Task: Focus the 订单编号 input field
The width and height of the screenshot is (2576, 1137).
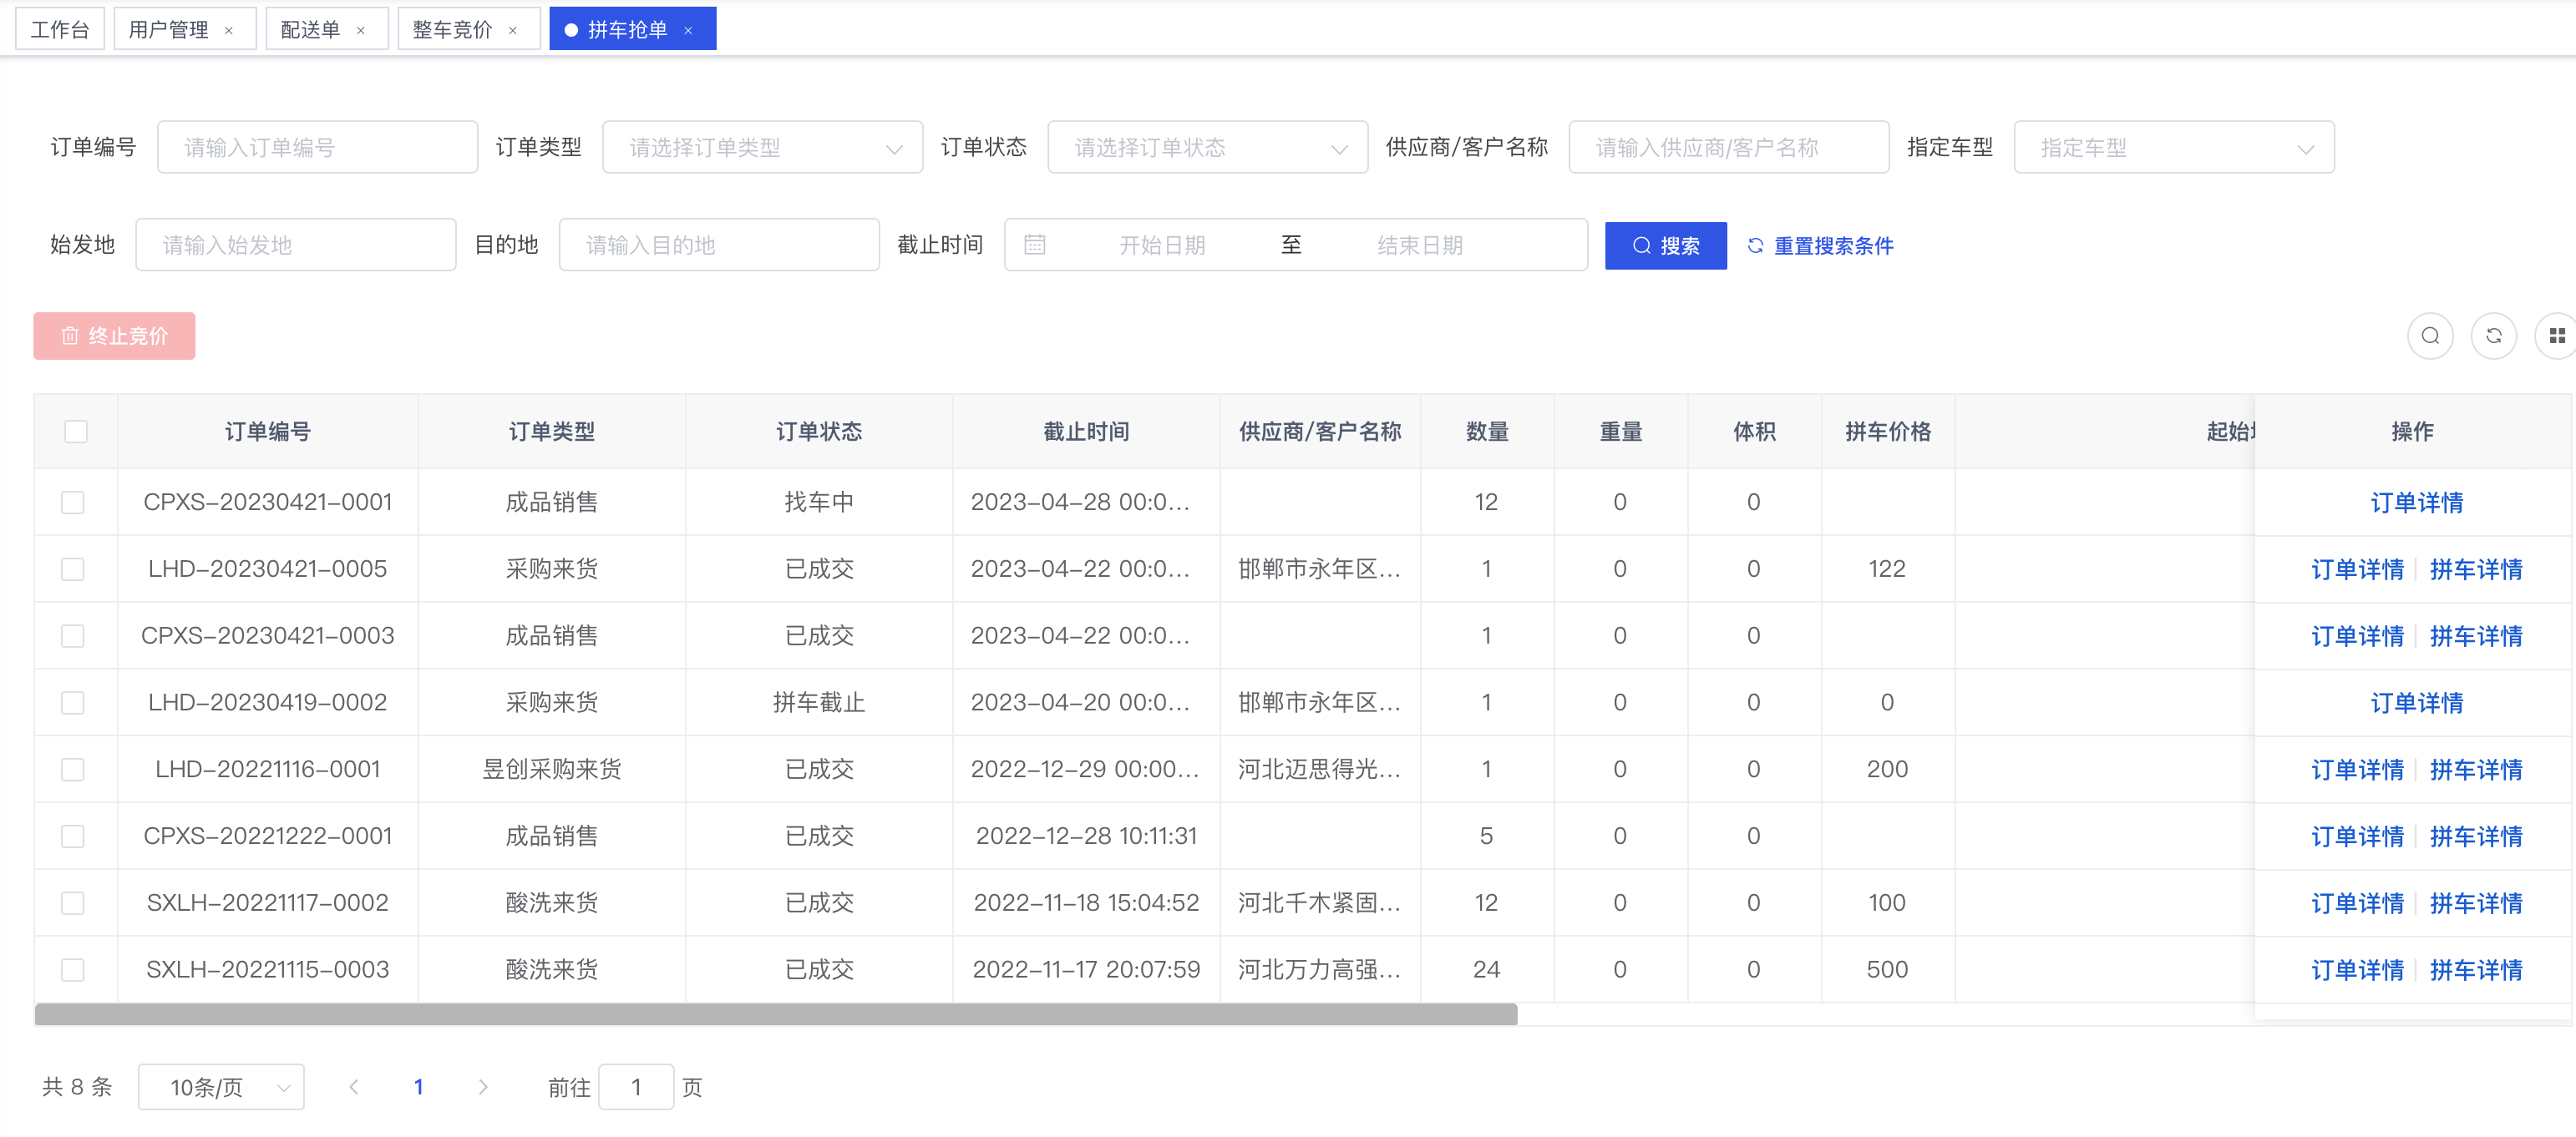Action: [x=317, y=147]
